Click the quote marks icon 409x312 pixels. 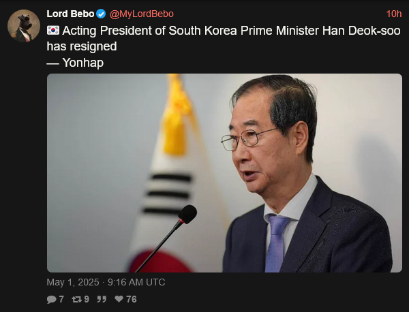102,299
